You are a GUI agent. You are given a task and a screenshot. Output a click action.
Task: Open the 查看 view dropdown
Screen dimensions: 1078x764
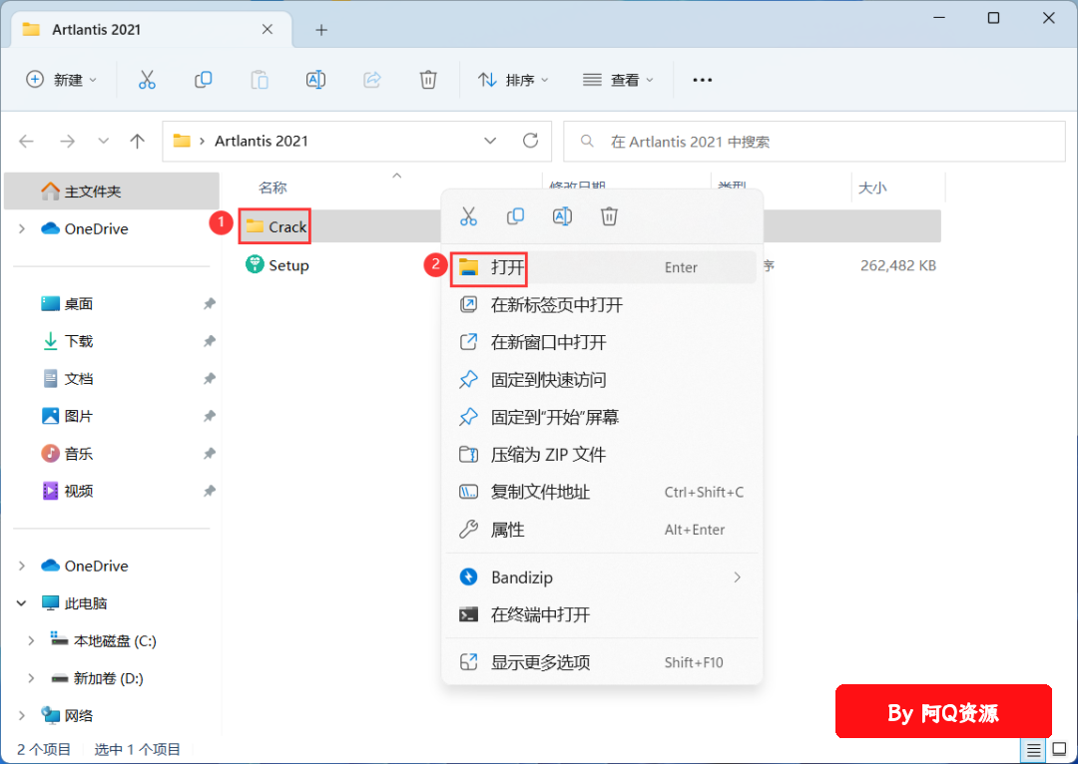click(618, 80)
